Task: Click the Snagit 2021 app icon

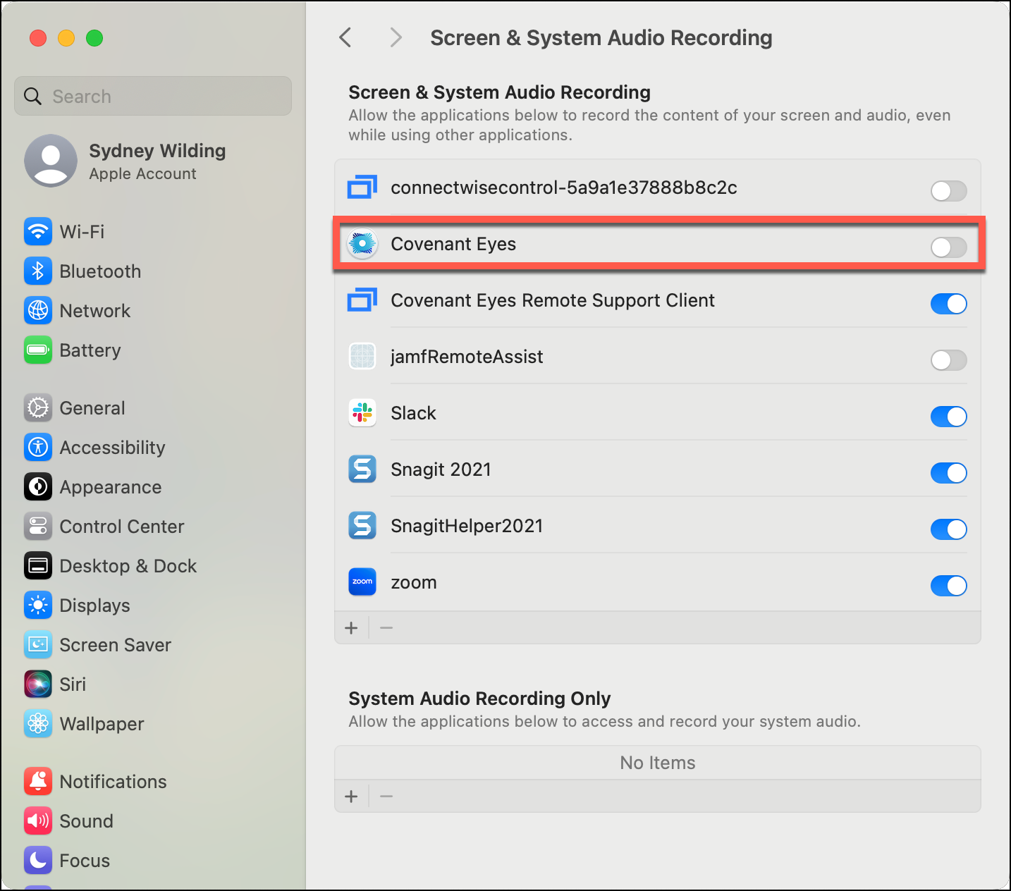Action: [362, 469]
